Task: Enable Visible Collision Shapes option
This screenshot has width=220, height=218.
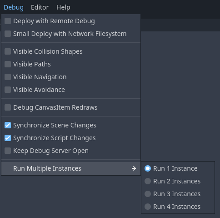Action: pos(71,51)
